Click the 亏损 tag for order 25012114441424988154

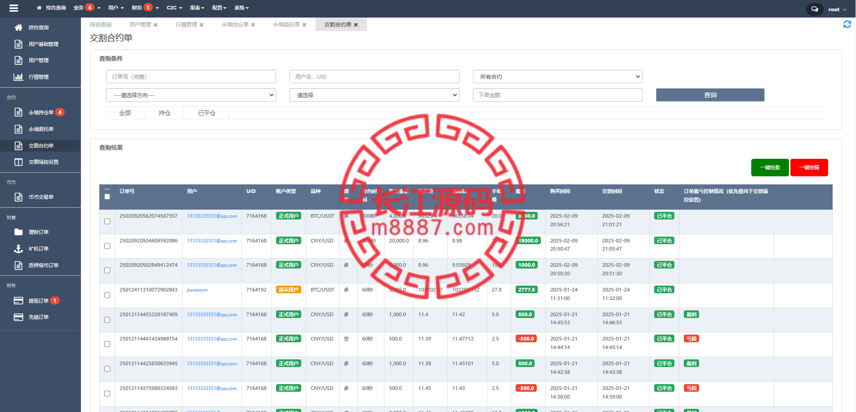point(691,339)
